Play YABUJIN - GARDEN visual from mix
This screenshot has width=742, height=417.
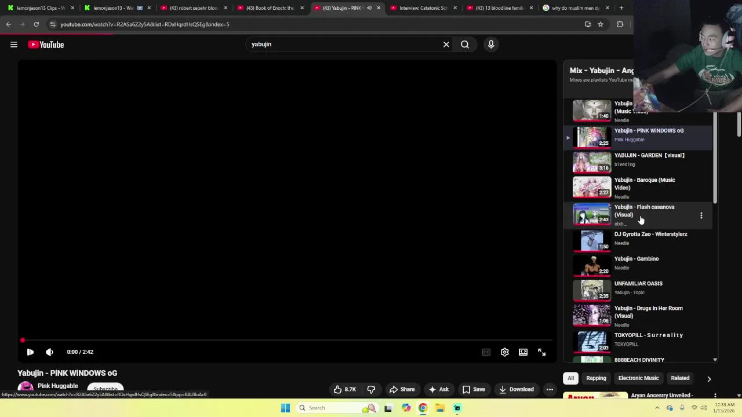(638, 162)
